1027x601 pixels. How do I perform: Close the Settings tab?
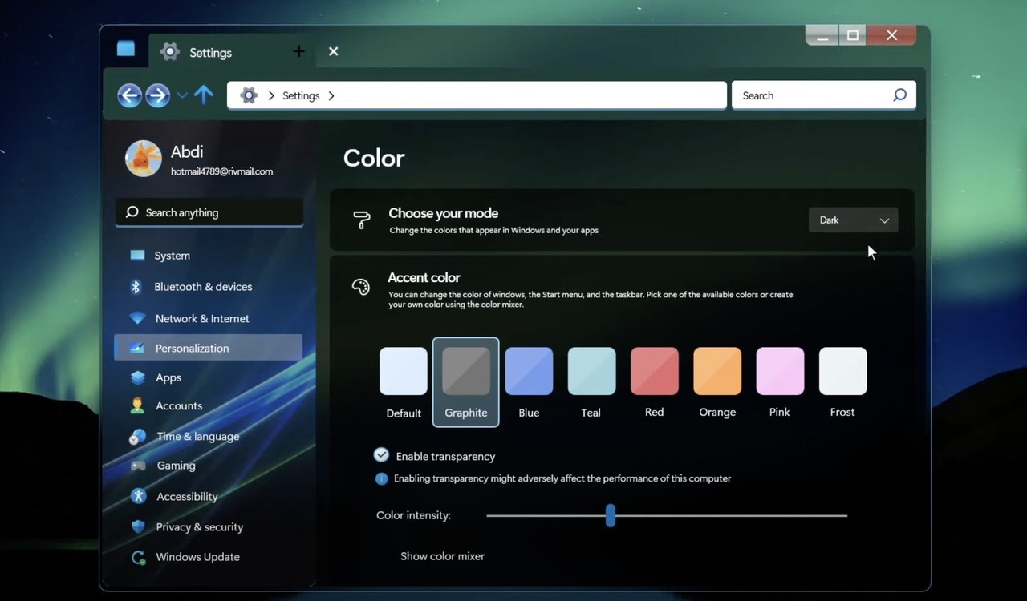tap(333, 52)
